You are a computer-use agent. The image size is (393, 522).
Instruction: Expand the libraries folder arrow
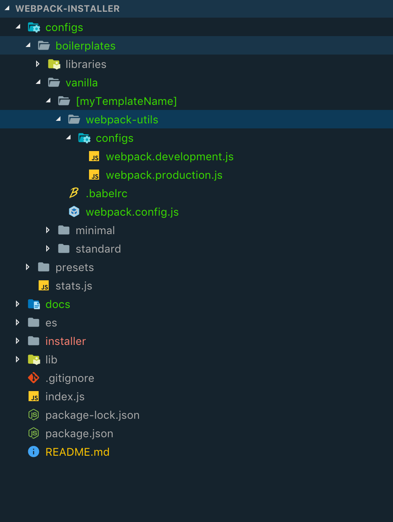coord(38,64)
